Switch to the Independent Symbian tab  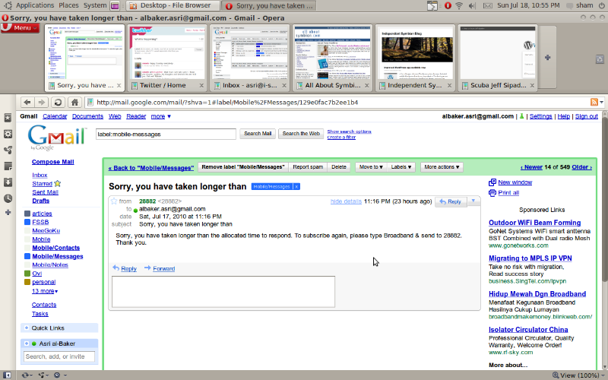415,59
